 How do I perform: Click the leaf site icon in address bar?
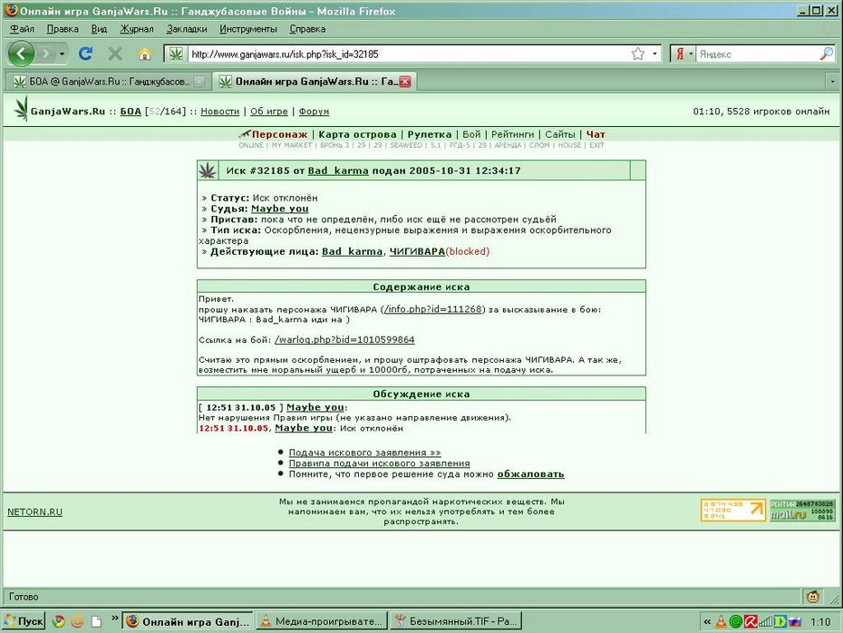(x=176, y=54)
